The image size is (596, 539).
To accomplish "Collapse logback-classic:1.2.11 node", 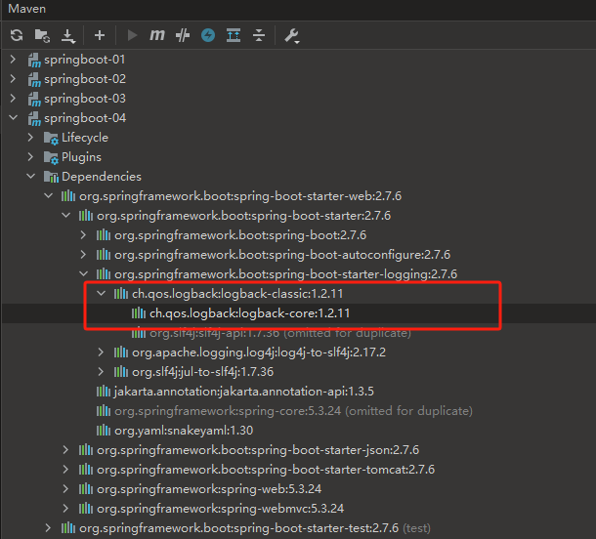I will point(101,293).
